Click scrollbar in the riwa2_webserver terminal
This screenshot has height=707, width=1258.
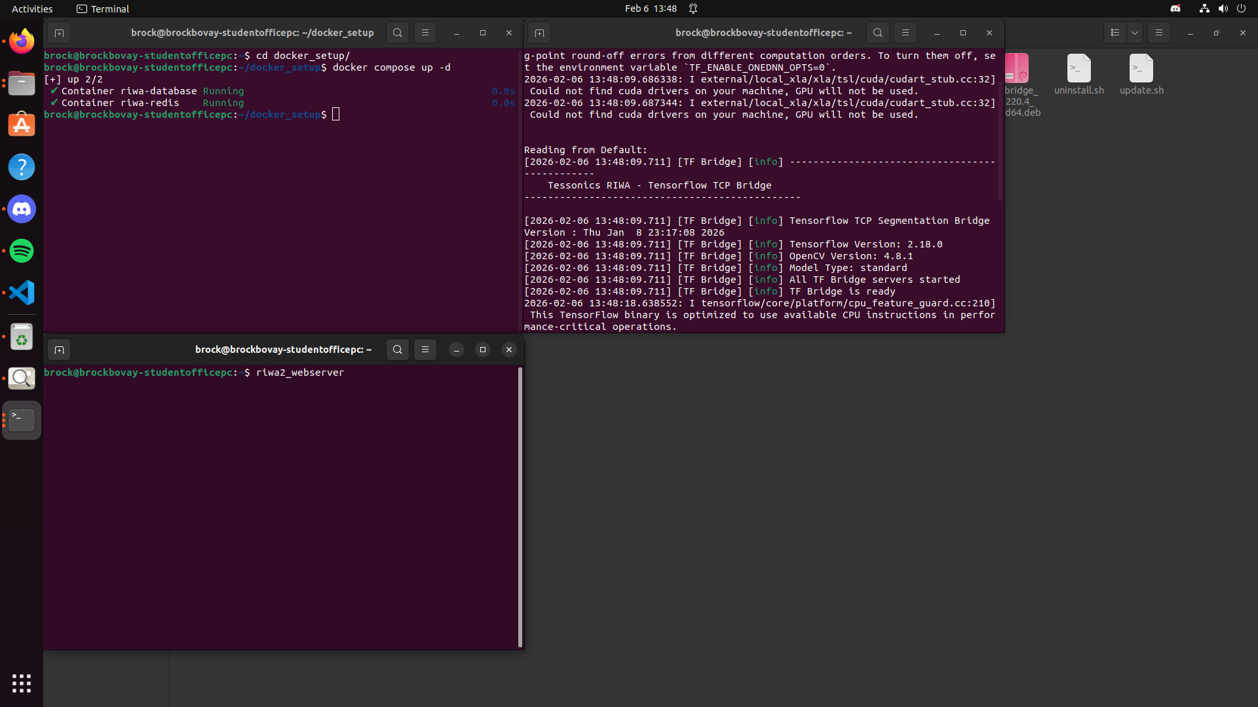(520, 507)
